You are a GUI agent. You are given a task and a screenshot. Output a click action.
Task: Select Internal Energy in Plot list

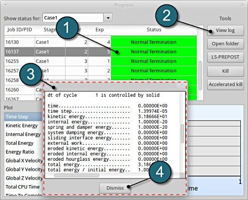(x=24, y=134)
